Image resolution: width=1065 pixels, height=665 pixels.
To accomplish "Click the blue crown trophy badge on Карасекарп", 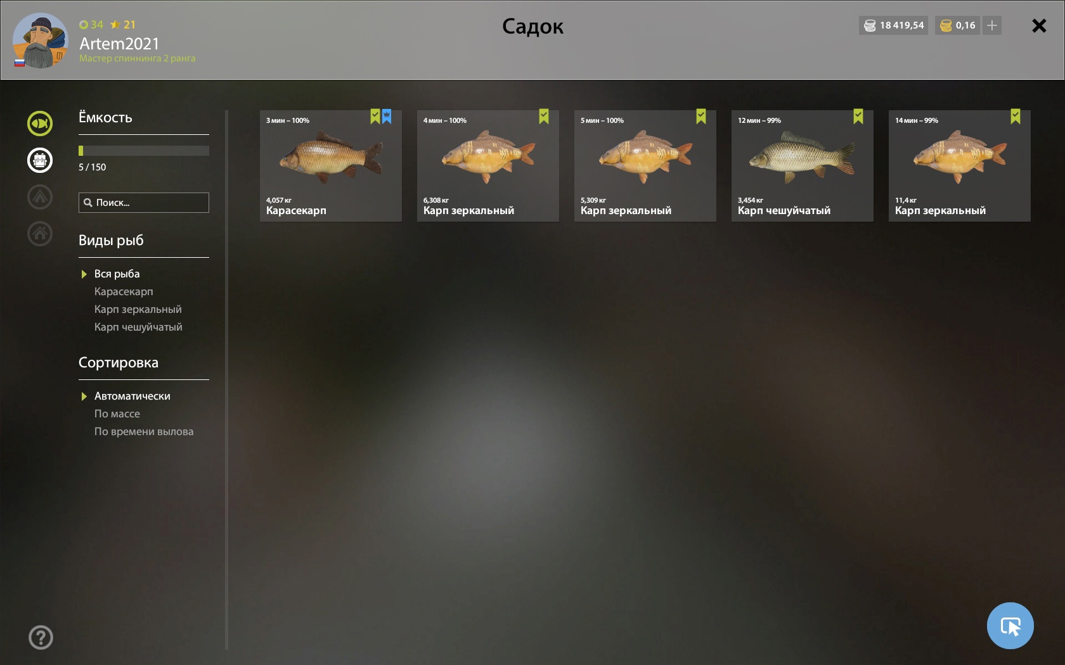I will (387, 117).
